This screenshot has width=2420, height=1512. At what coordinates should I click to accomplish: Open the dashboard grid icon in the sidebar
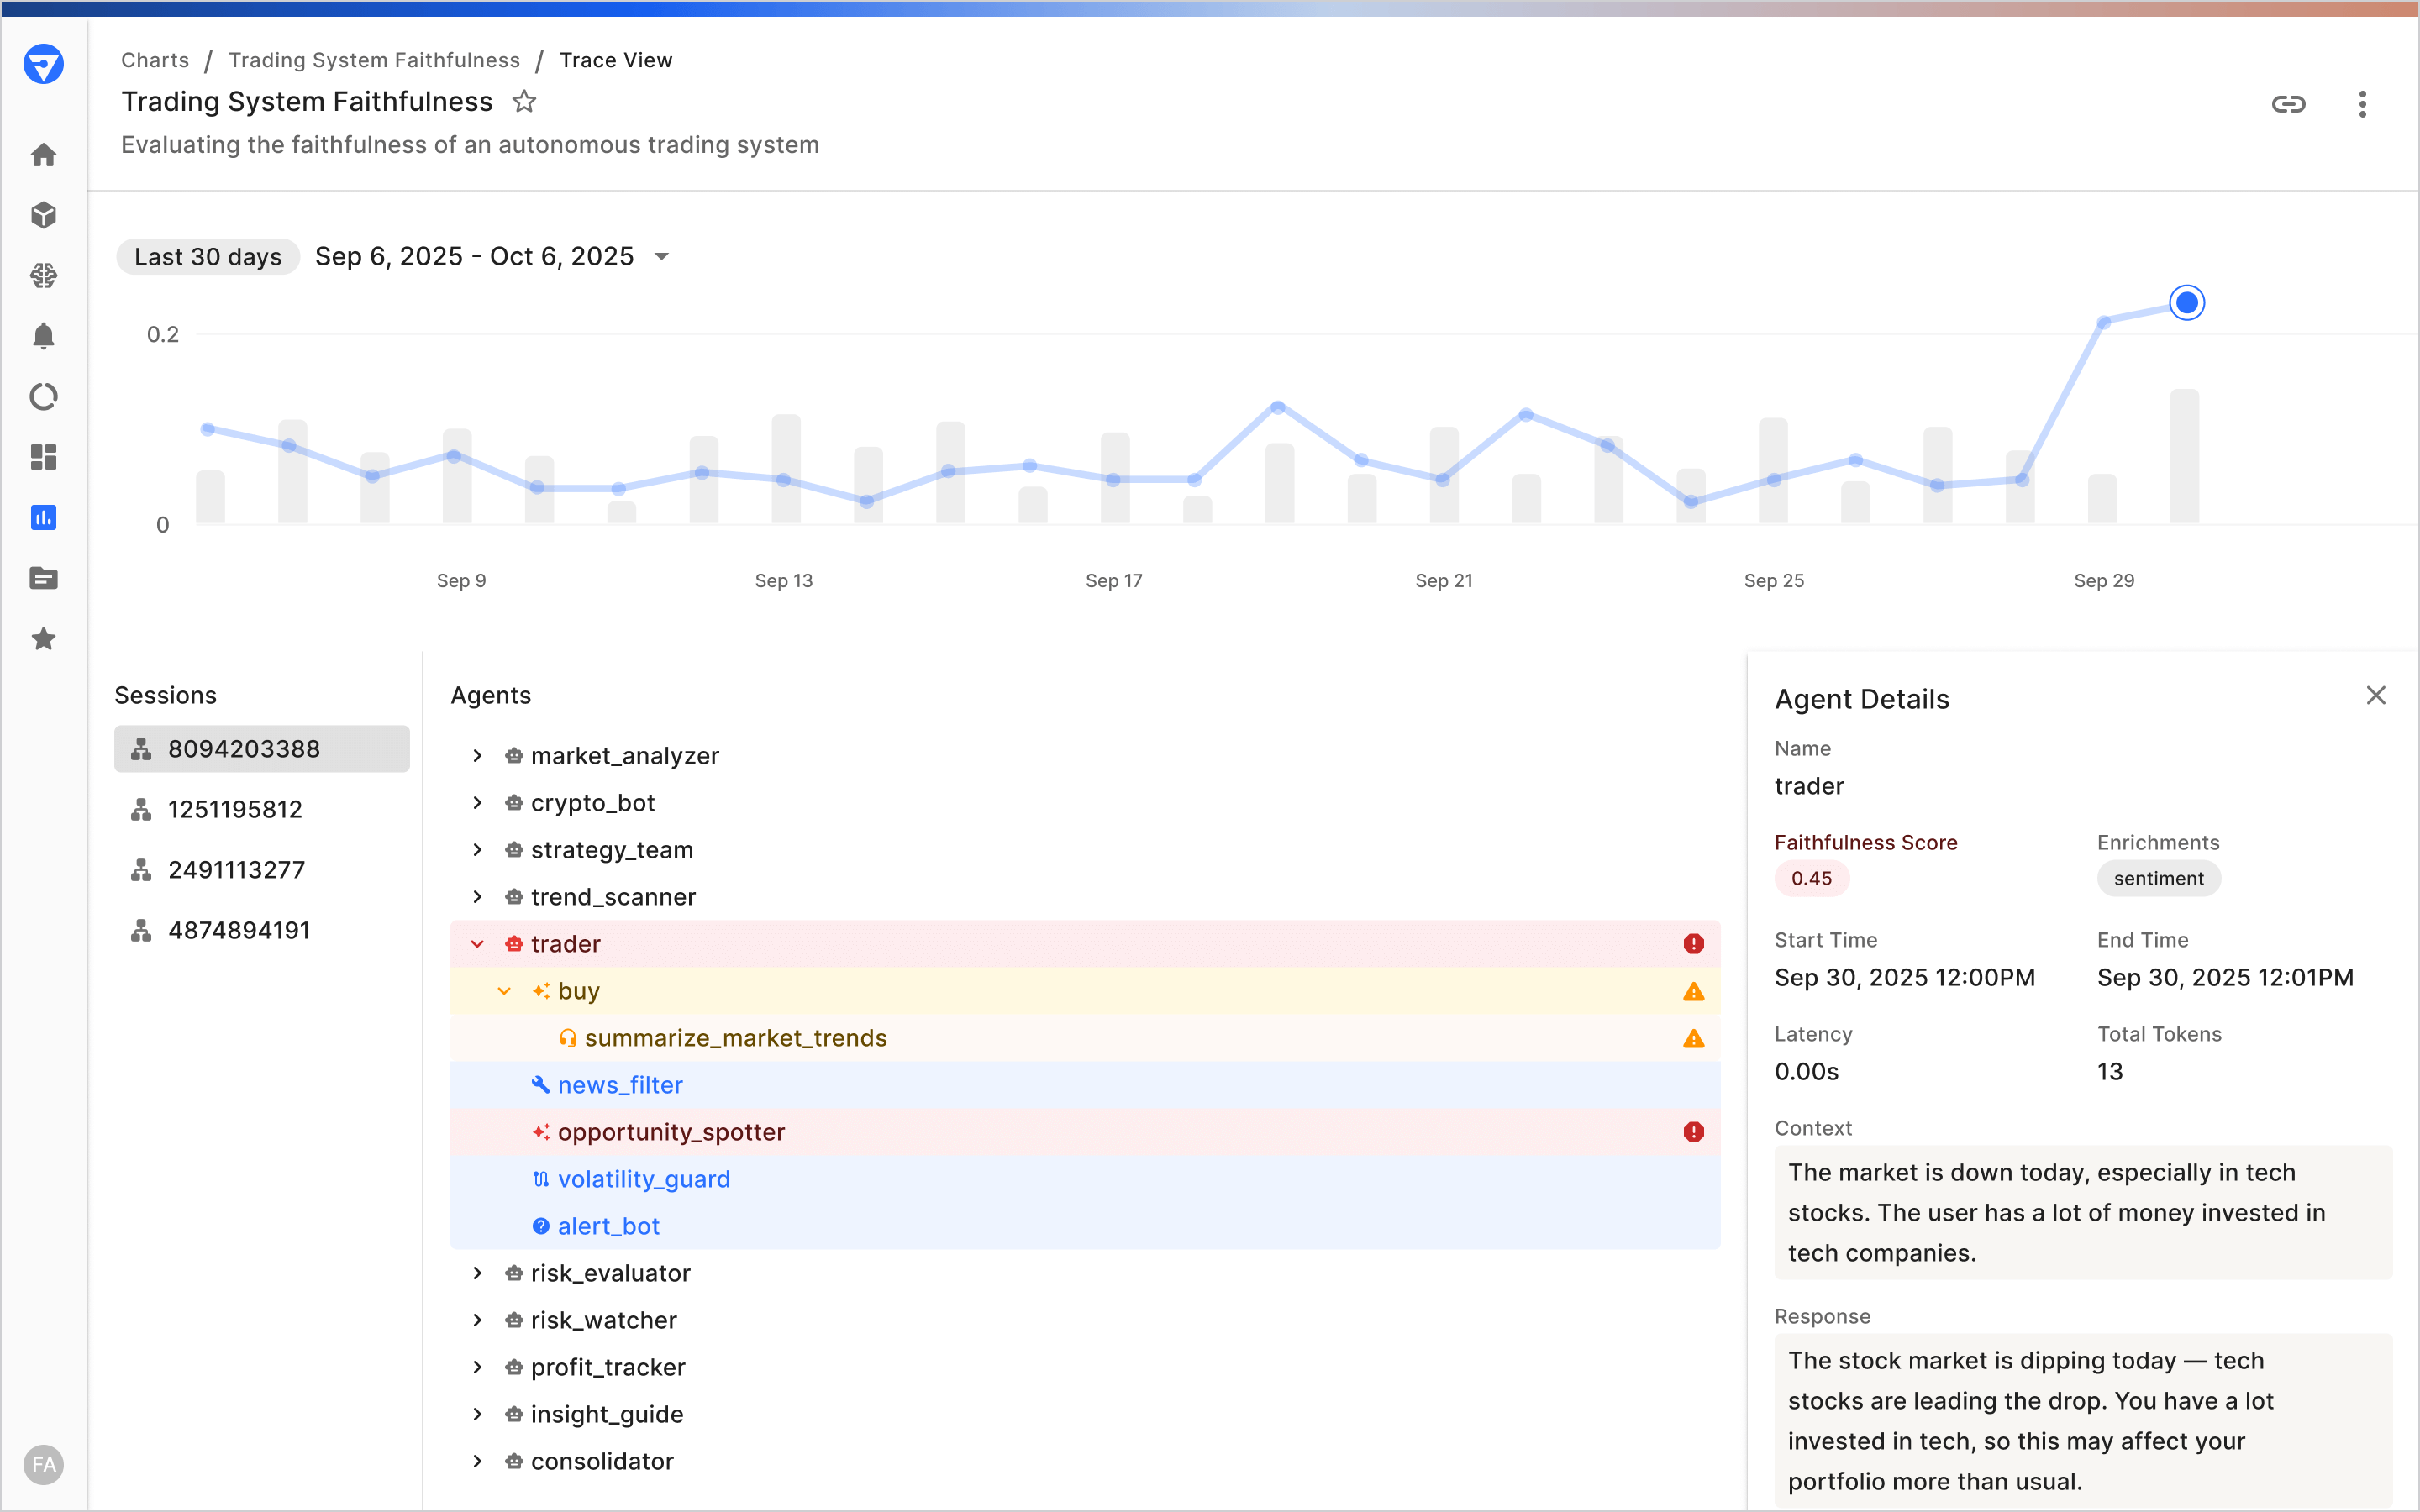(43, 457)
